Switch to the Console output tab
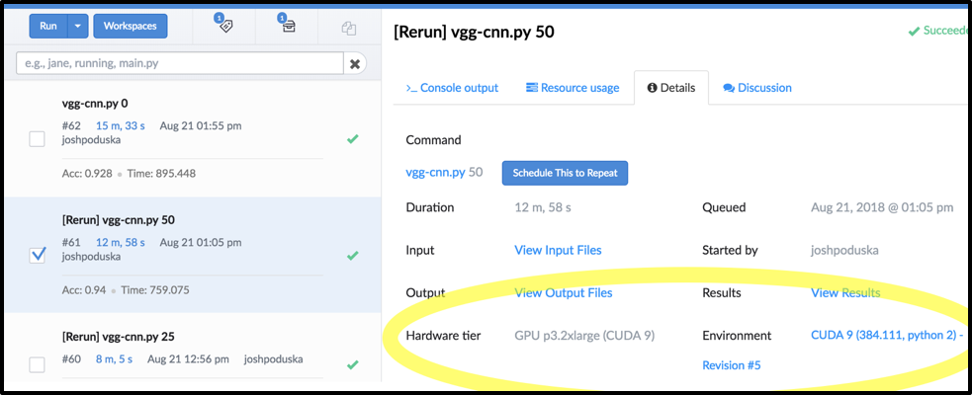The image size is (972, 395). tap(452, 88)
